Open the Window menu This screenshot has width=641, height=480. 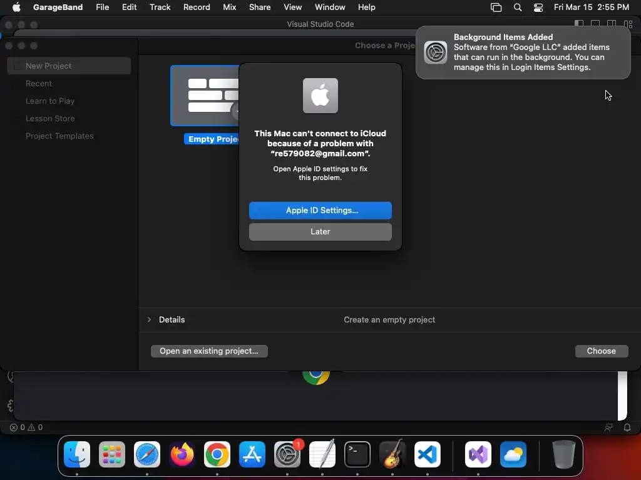(330, 7)
